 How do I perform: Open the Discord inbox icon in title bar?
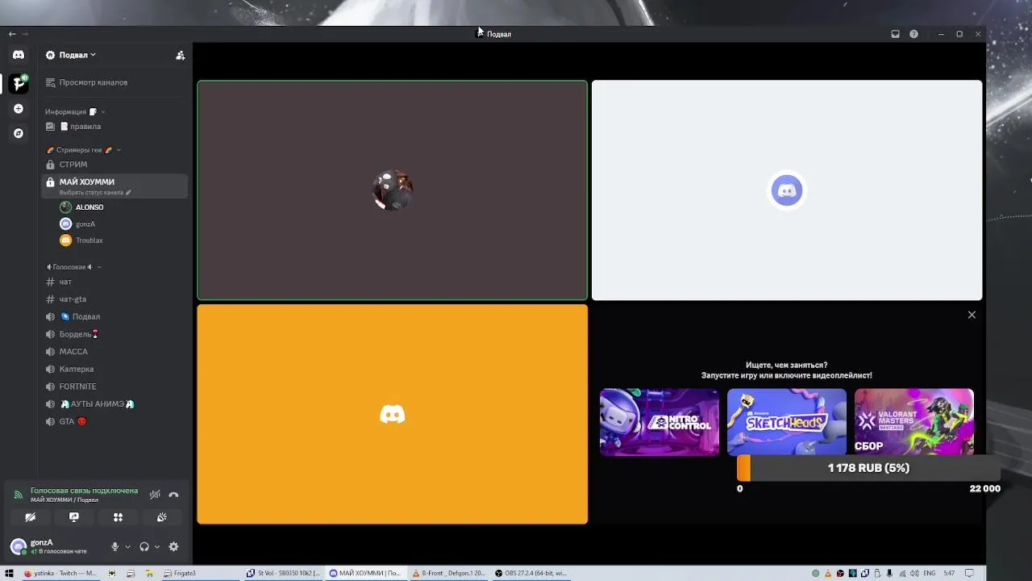895,34
